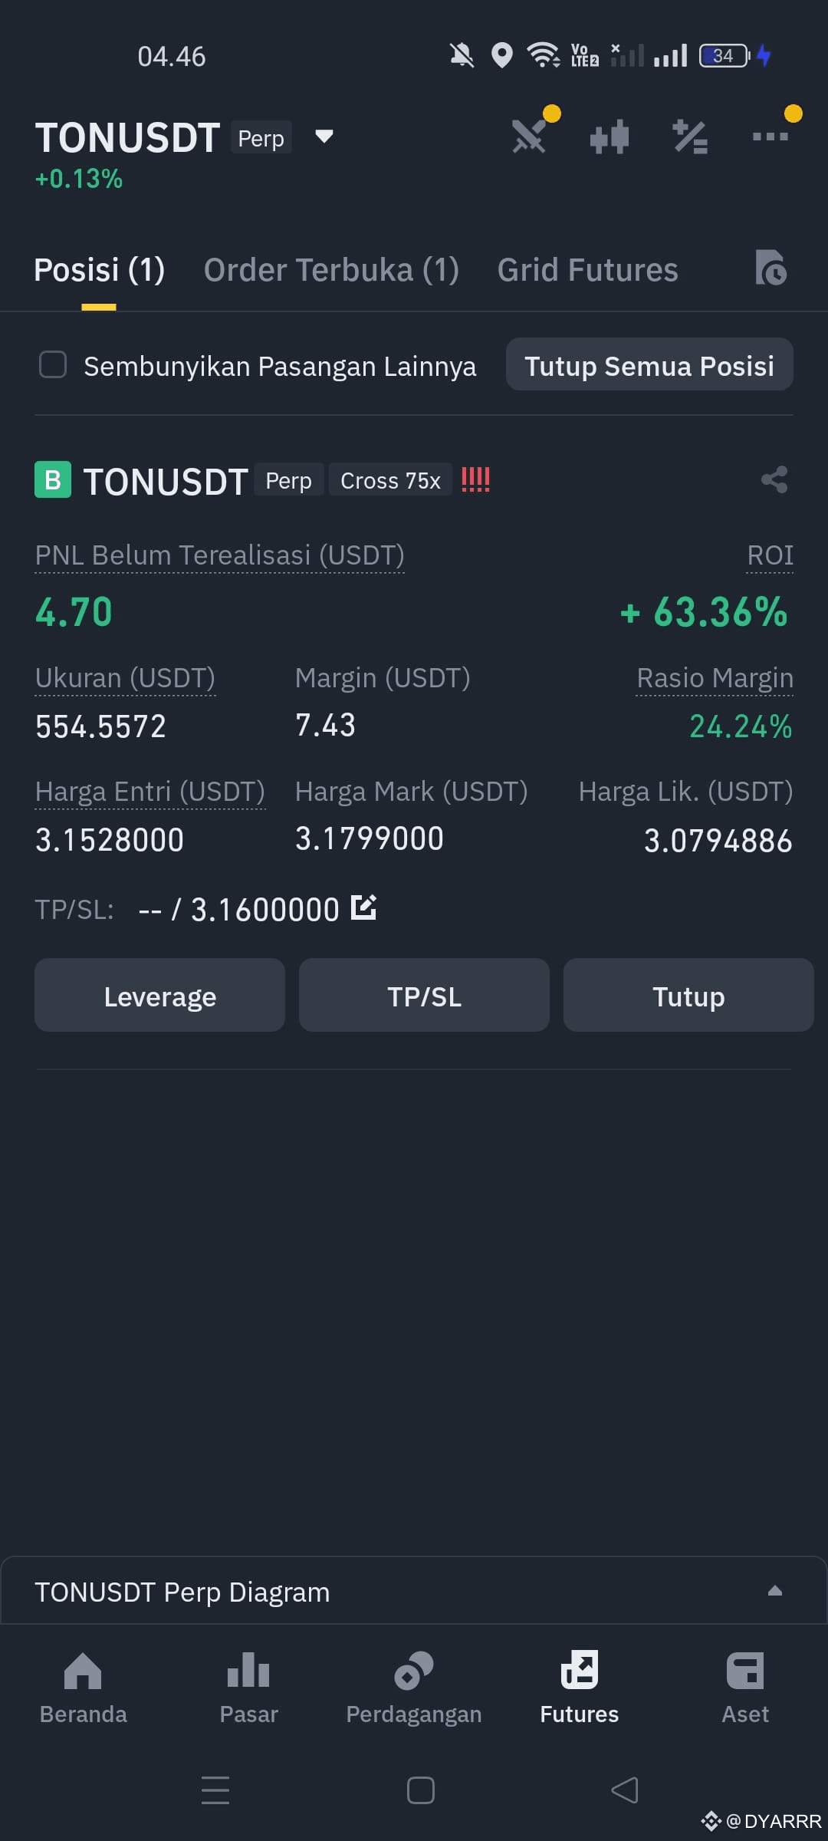The width and height of the screenshot is (828, 1841).
Task: Open the Cross 75x margin mode selector
Action: (390, 480)
